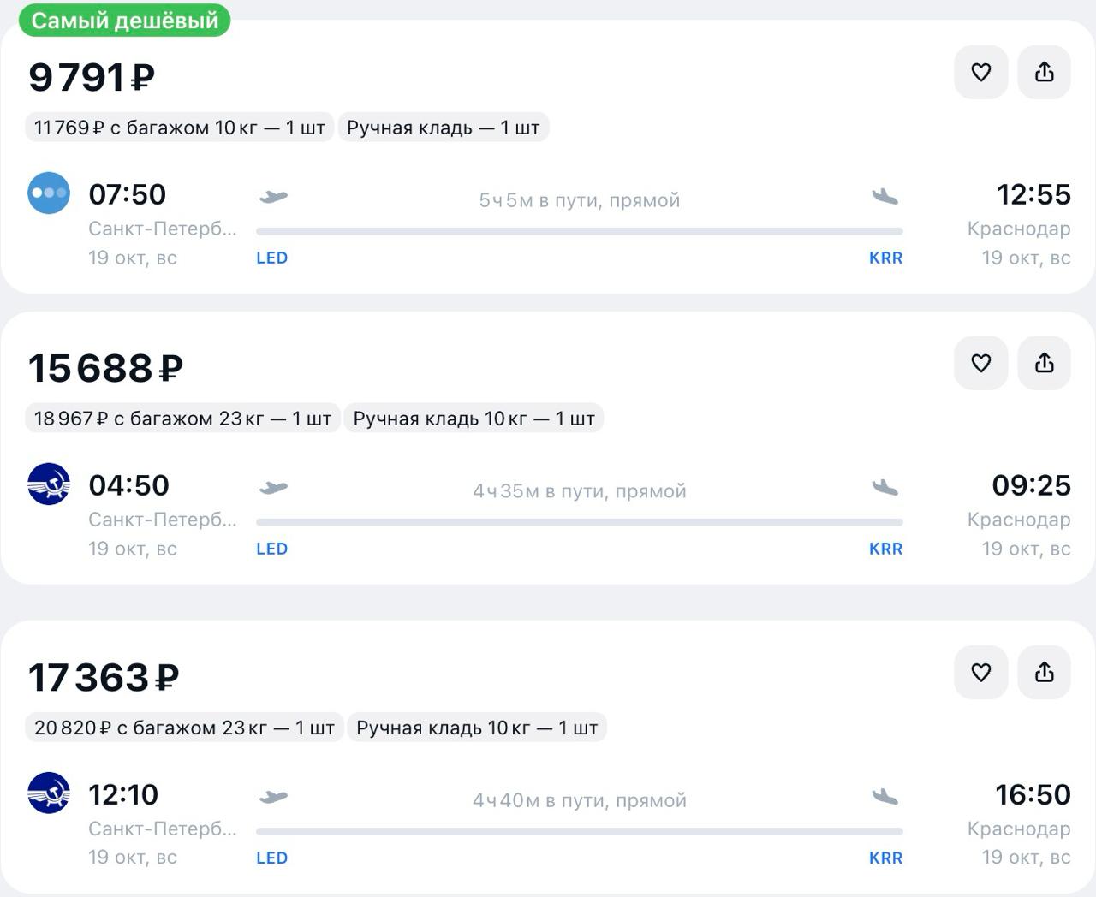Click the LED airport code on the first flight
This screenshot has height=897, width=1096.
pos(271,258)
